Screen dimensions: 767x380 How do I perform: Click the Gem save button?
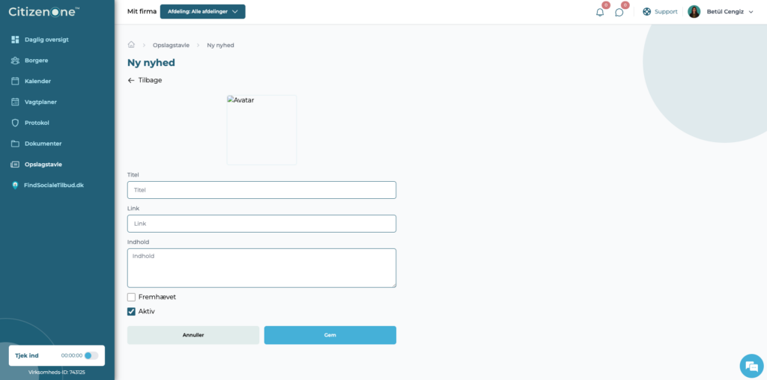tap(330, 335)
